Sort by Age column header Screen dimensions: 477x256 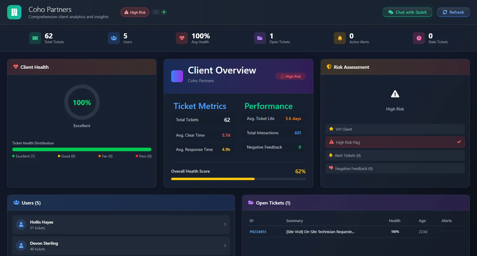point(422,221)
